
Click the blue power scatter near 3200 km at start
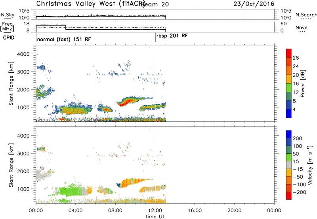(x=41, y=67)
